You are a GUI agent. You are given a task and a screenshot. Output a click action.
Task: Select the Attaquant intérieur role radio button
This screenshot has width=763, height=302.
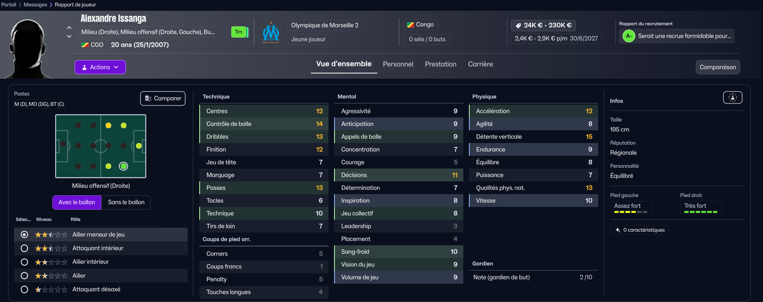(24, 248)
